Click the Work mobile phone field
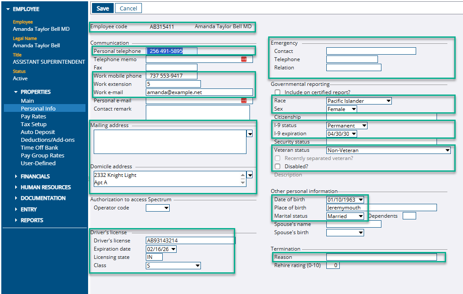This screenshot has height=294, width=463. point(171,76)
